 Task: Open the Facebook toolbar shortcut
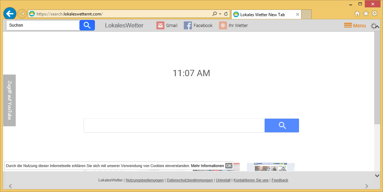click(198, 25)
